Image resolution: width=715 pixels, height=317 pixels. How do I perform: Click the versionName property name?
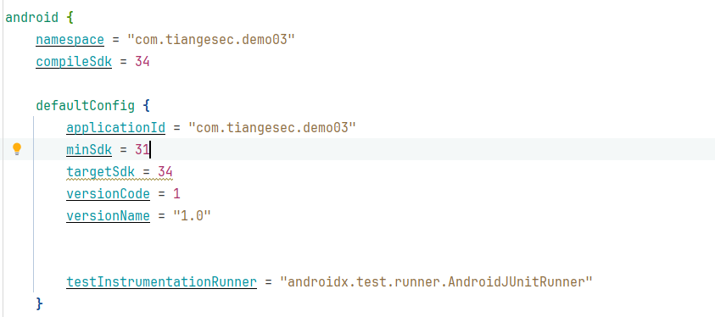(108, 215)
